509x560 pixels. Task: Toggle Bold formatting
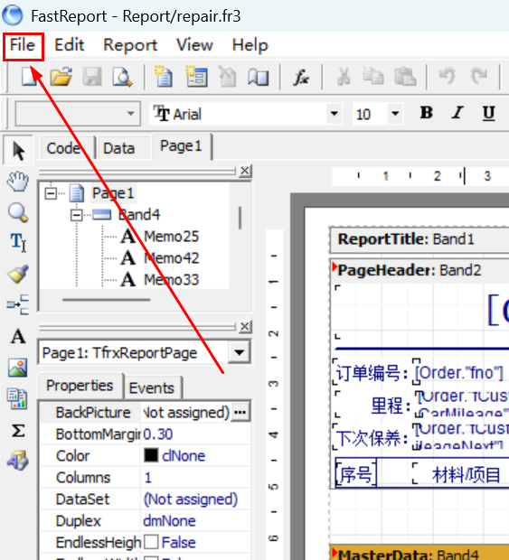click(x=427, y=113)
